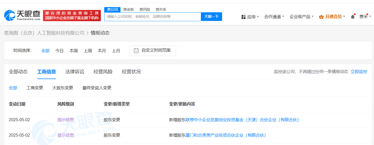Select the 本周 time filter
This screenshot has width=374, height=145.
click(74, 51)
